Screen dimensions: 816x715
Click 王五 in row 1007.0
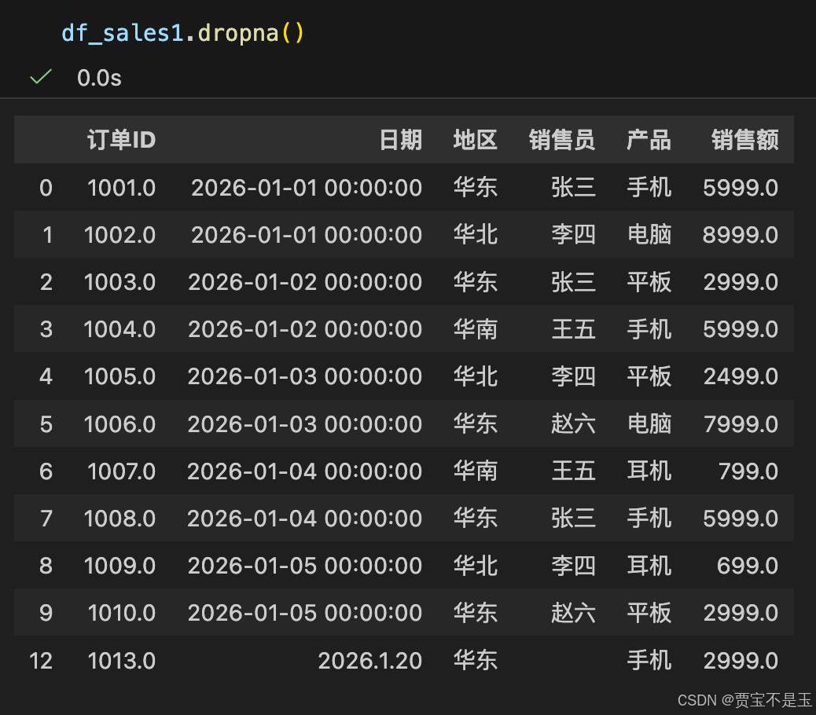pyautogui.click(x=574, y=471)
